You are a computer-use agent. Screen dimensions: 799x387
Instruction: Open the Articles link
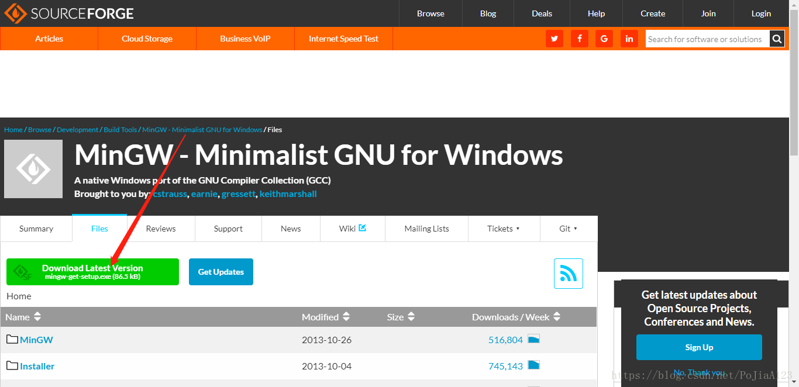49,39
